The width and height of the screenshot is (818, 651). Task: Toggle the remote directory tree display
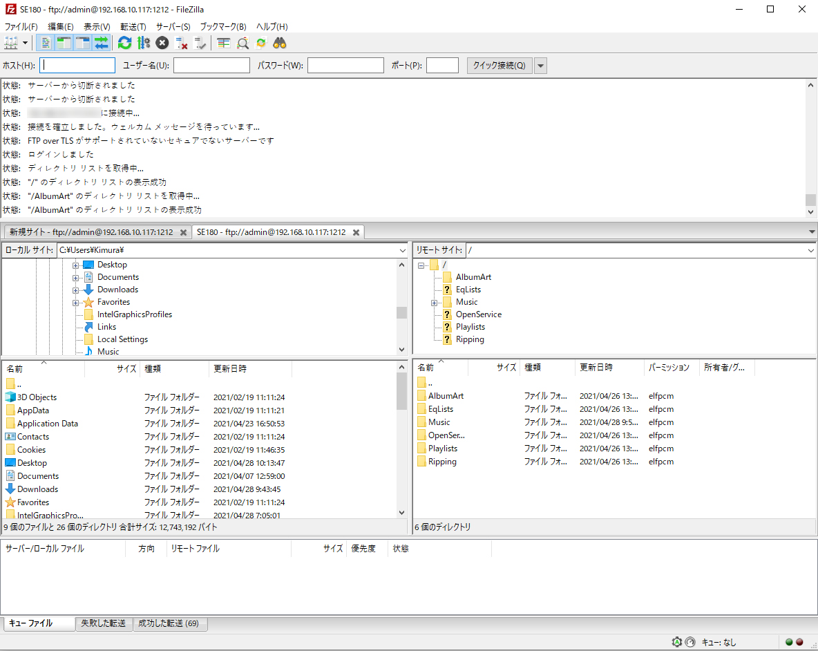tap(83, 44)
